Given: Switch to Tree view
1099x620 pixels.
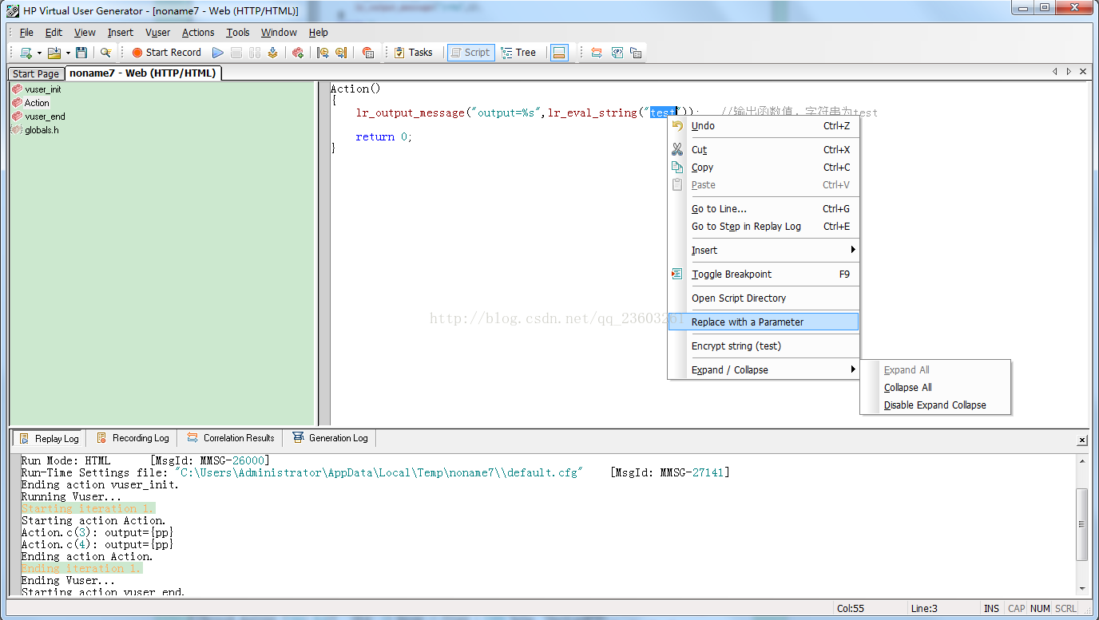Looking at the screenshot, I should click(518, 53).
